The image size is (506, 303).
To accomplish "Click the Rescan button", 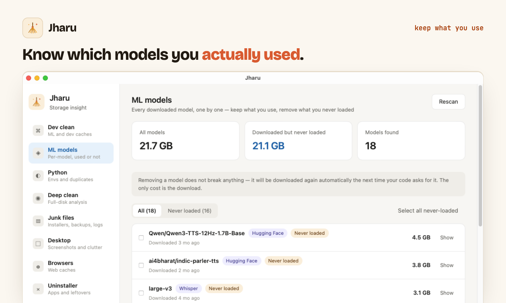I will tap(448, 102).
